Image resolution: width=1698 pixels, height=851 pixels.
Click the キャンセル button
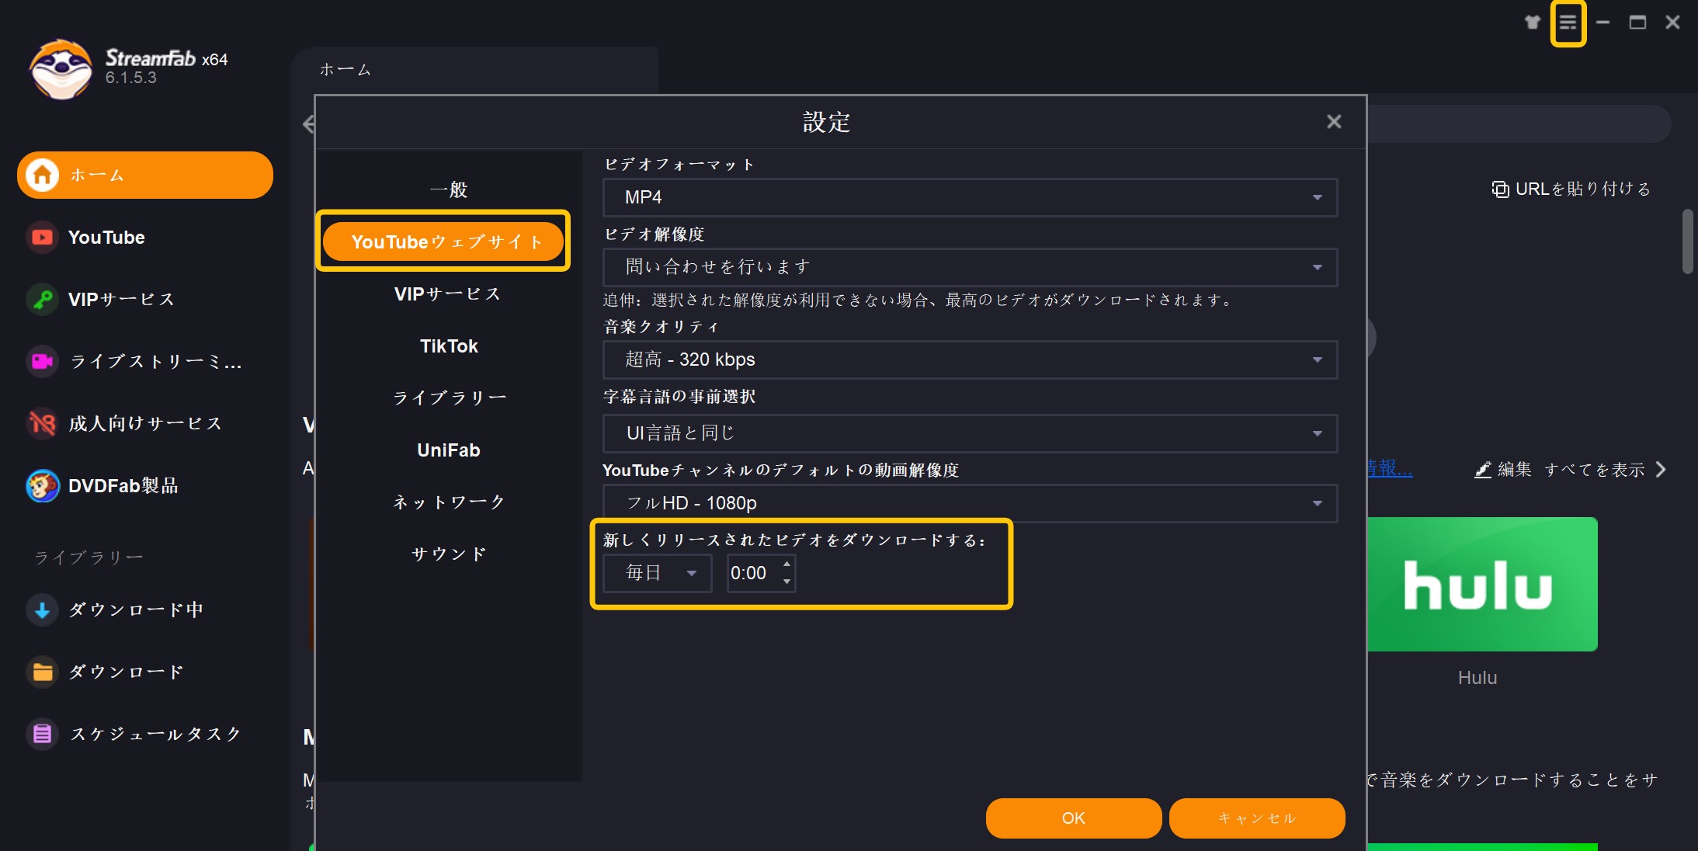coord(1257,818)
